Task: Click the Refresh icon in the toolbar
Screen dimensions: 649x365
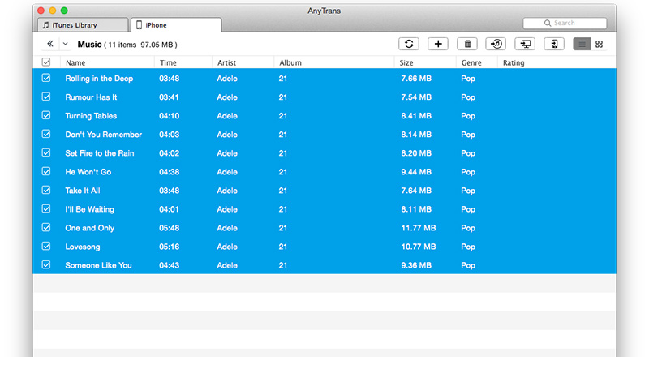Action: click(x=409, y=44)
